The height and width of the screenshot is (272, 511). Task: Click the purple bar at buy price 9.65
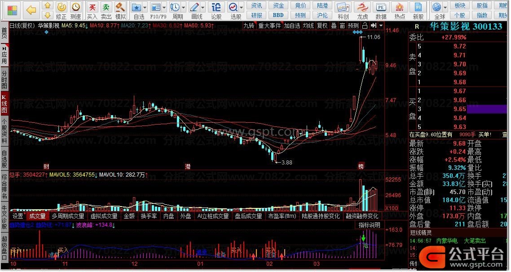(x=487, y=109)
